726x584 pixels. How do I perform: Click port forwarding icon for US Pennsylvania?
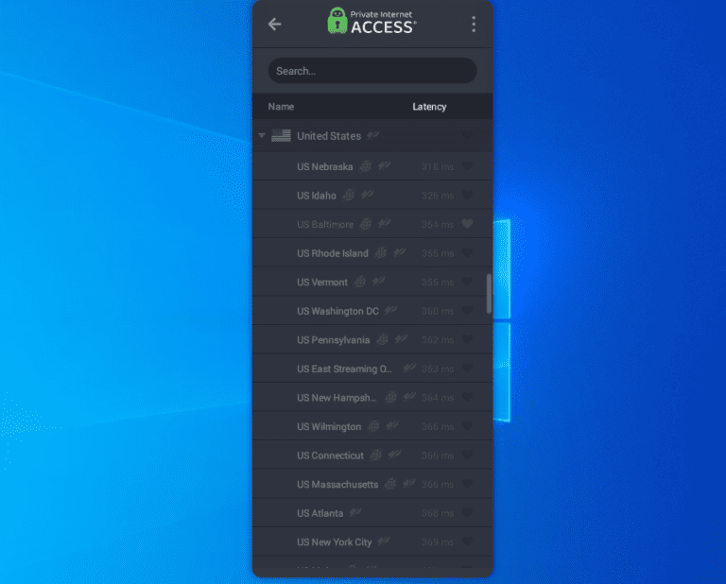401,338
